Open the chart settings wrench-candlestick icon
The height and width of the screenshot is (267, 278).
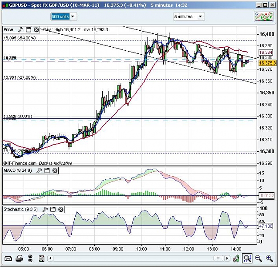pyautogui.click(x=236, y=259)
